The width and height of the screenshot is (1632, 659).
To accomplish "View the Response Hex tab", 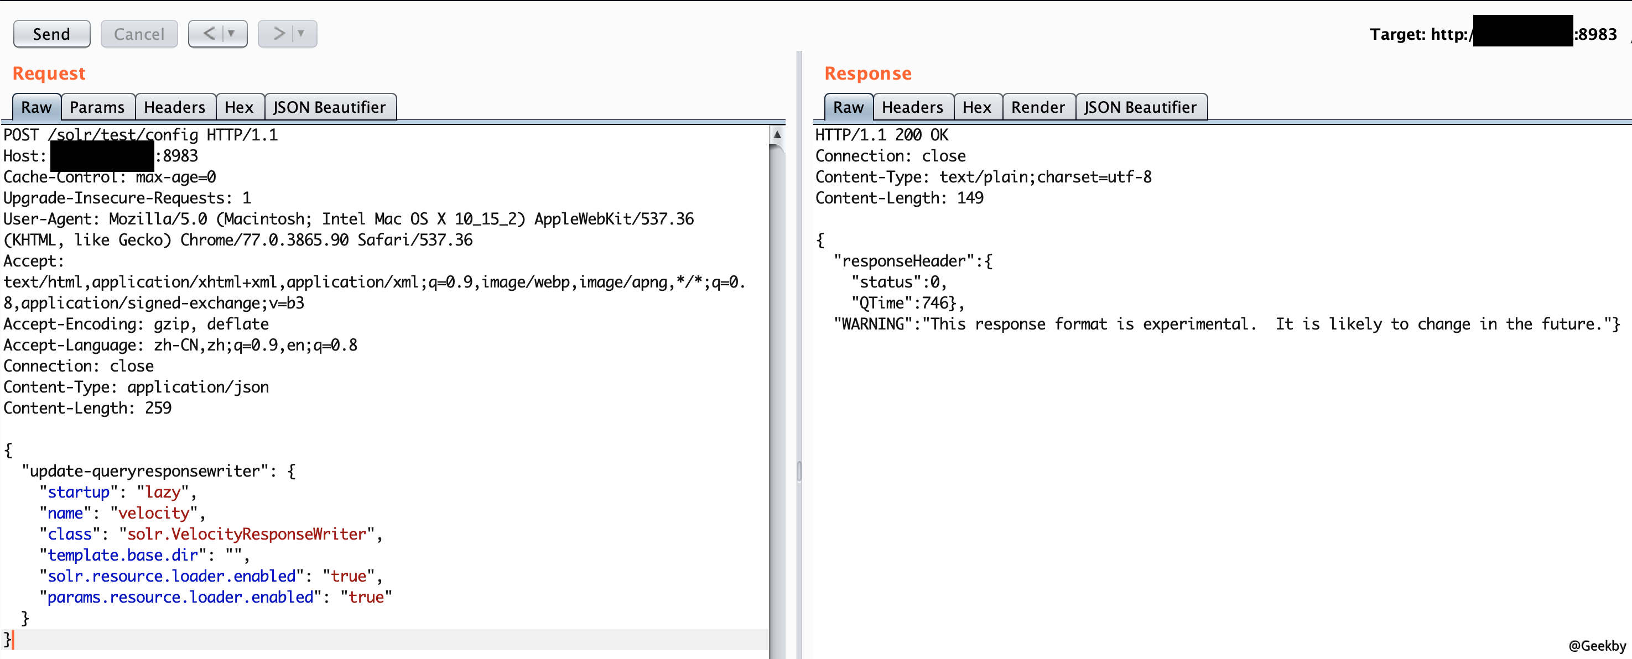I will 977,107.
